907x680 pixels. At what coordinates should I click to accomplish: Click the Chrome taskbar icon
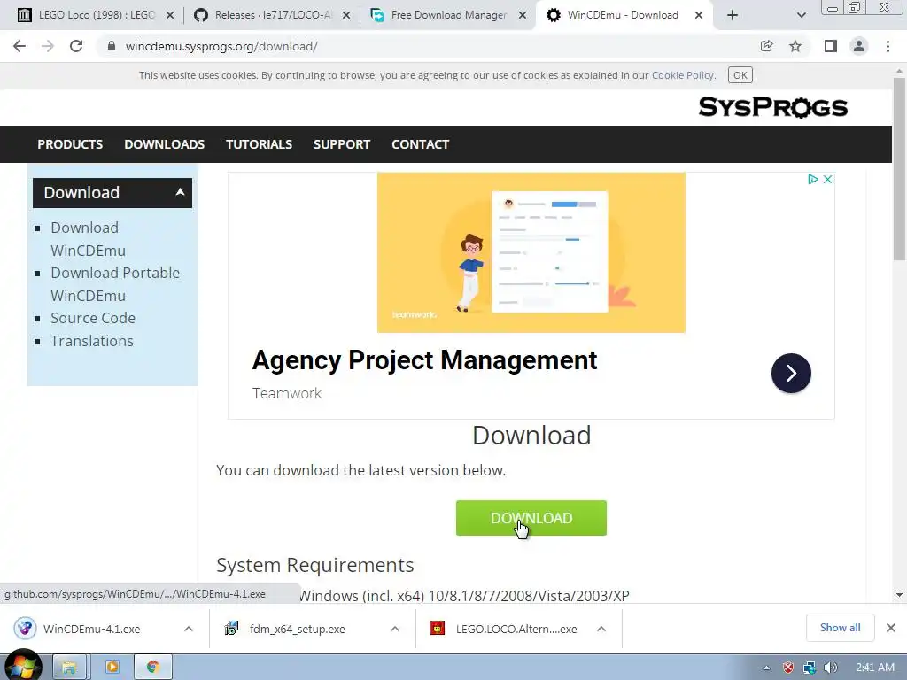tap(153, 668)
